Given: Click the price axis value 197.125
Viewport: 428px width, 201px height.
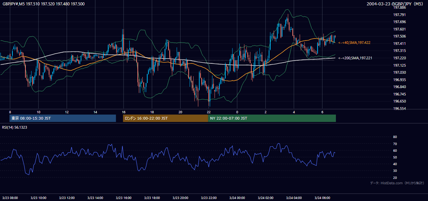Looking at the screenshot, I should (399, 65).
